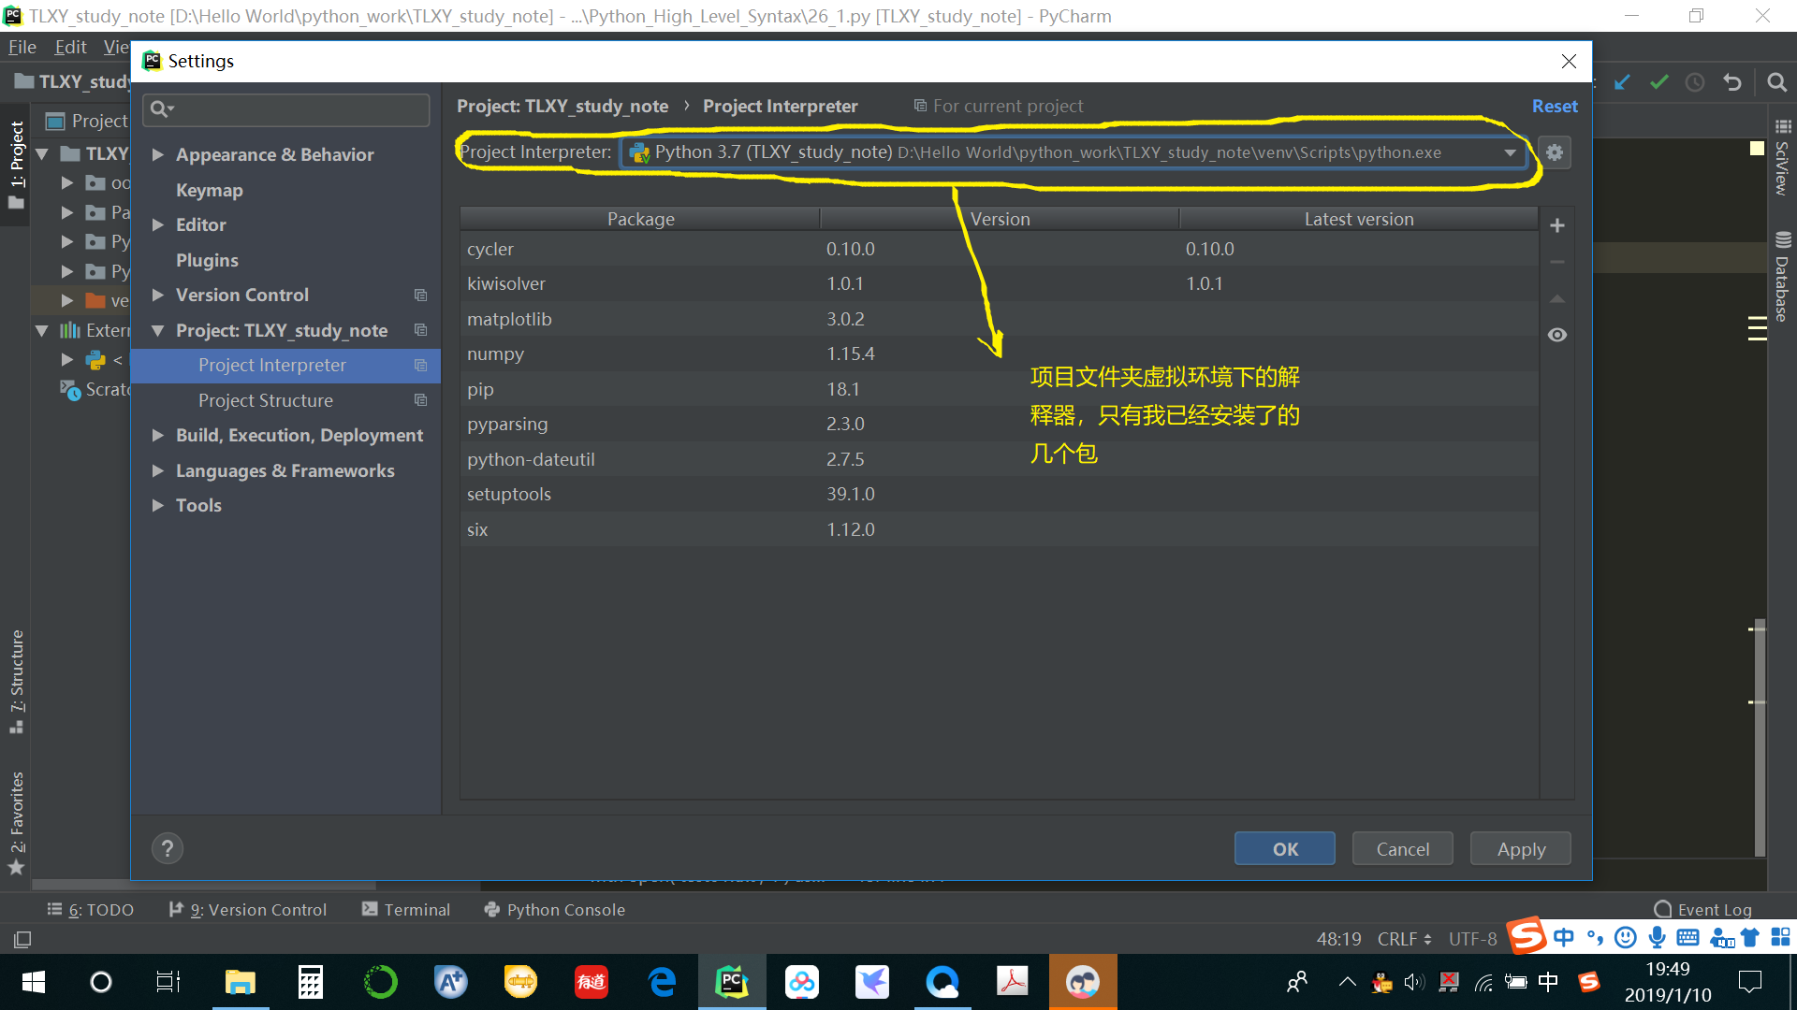Open the Settings help question mark
The width and height of the screenshot is (1797, 1010).
tap(168, 848)
